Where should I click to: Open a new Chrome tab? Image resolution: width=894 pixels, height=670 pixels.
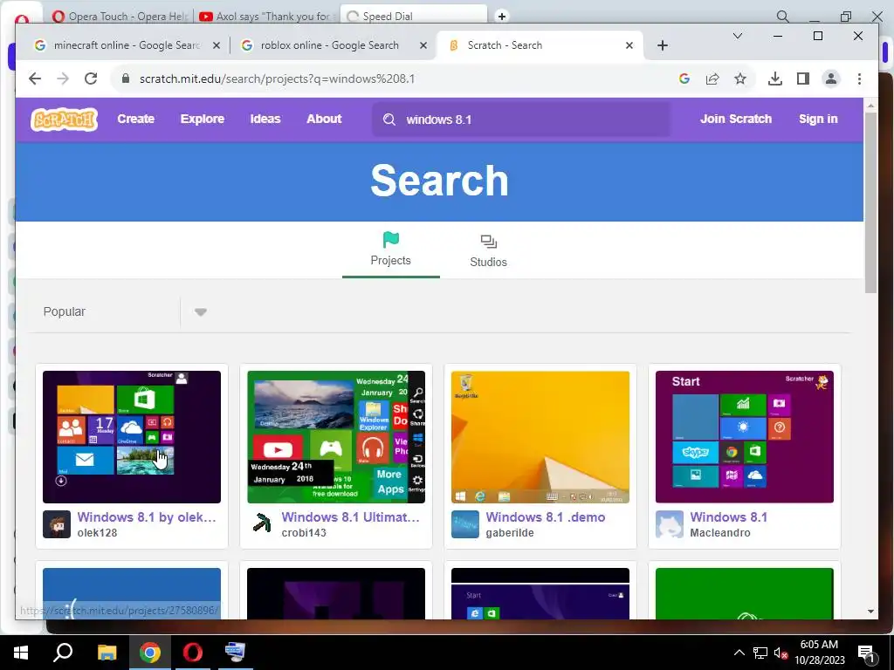coord(662,45)
